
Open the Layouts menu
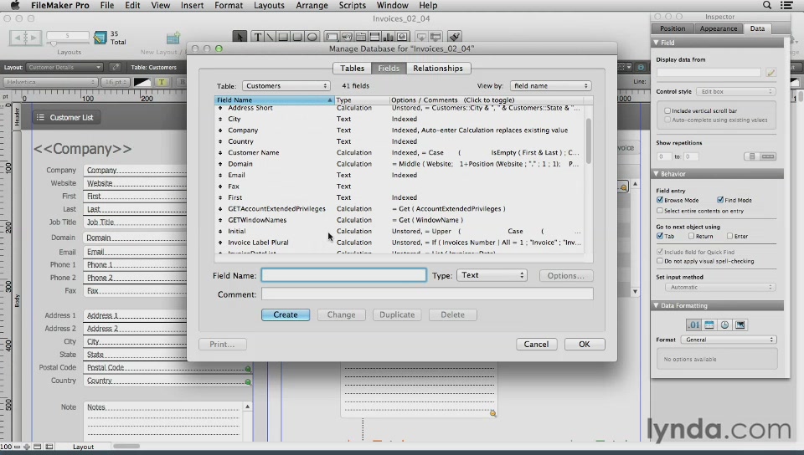coord(269,5)
